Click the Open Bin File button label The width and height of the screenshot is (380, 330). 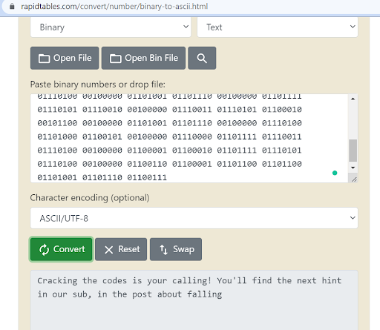coord(151,58)
